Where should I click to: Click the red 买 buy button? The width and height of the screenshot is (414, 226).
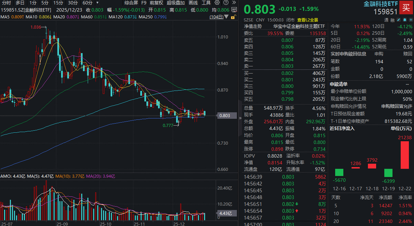click(406, 7)
